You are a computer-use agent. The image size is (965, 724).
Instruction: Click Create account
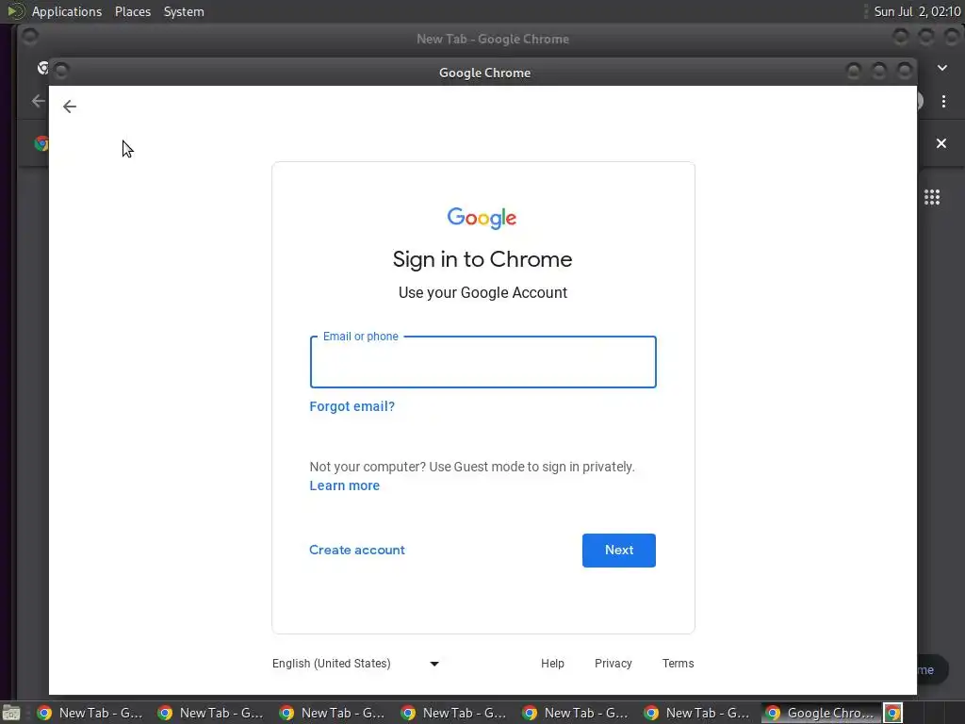tap(357, 550)
